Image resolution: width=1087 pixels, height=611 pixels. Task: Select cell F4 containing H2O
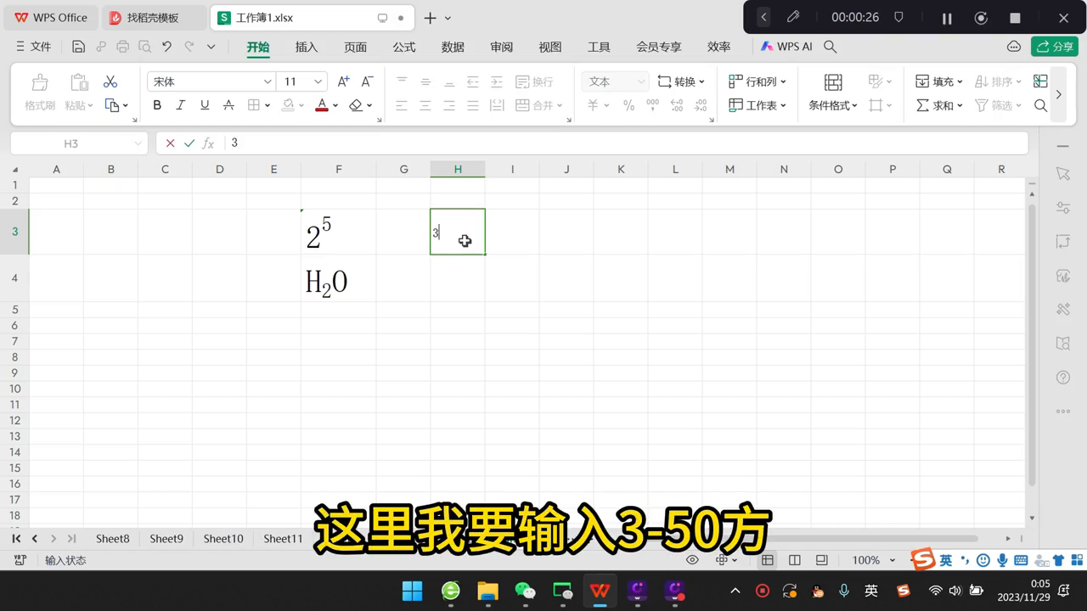(338, 278)
